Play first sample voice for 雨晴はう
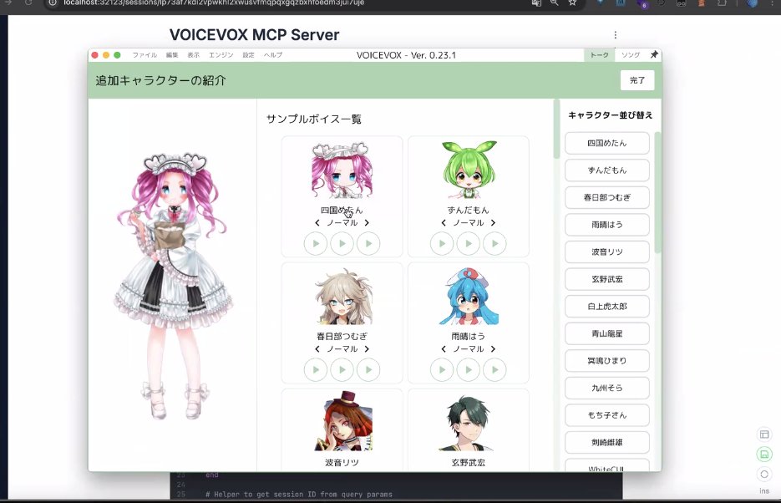781x503 pixels. click(x=442, y=370)
